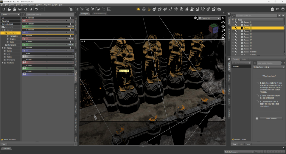Click the viewport frame selection icon

[223, 35]
